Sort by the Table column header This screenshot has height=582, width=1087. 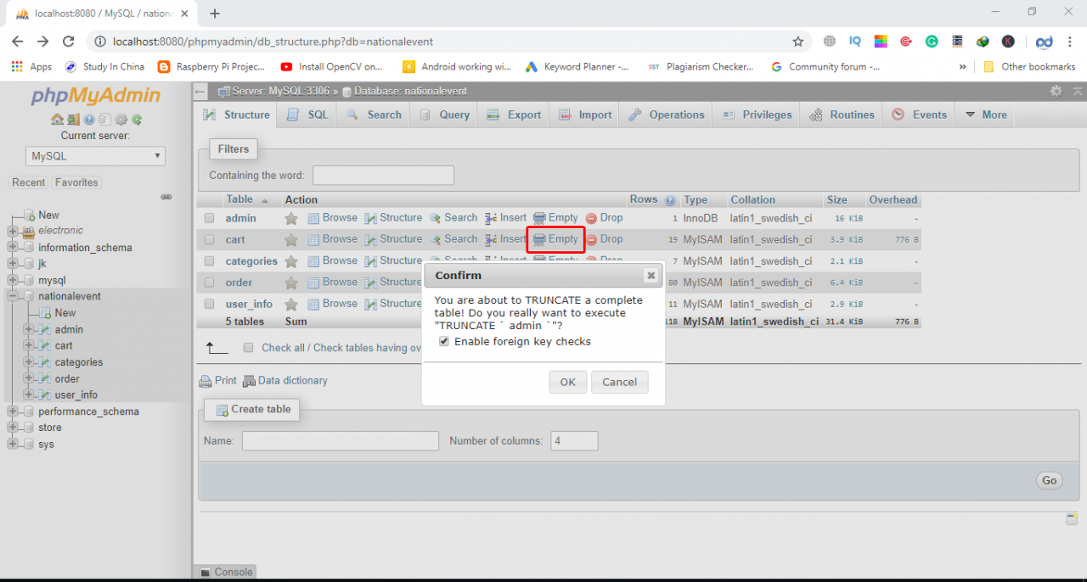239,199
